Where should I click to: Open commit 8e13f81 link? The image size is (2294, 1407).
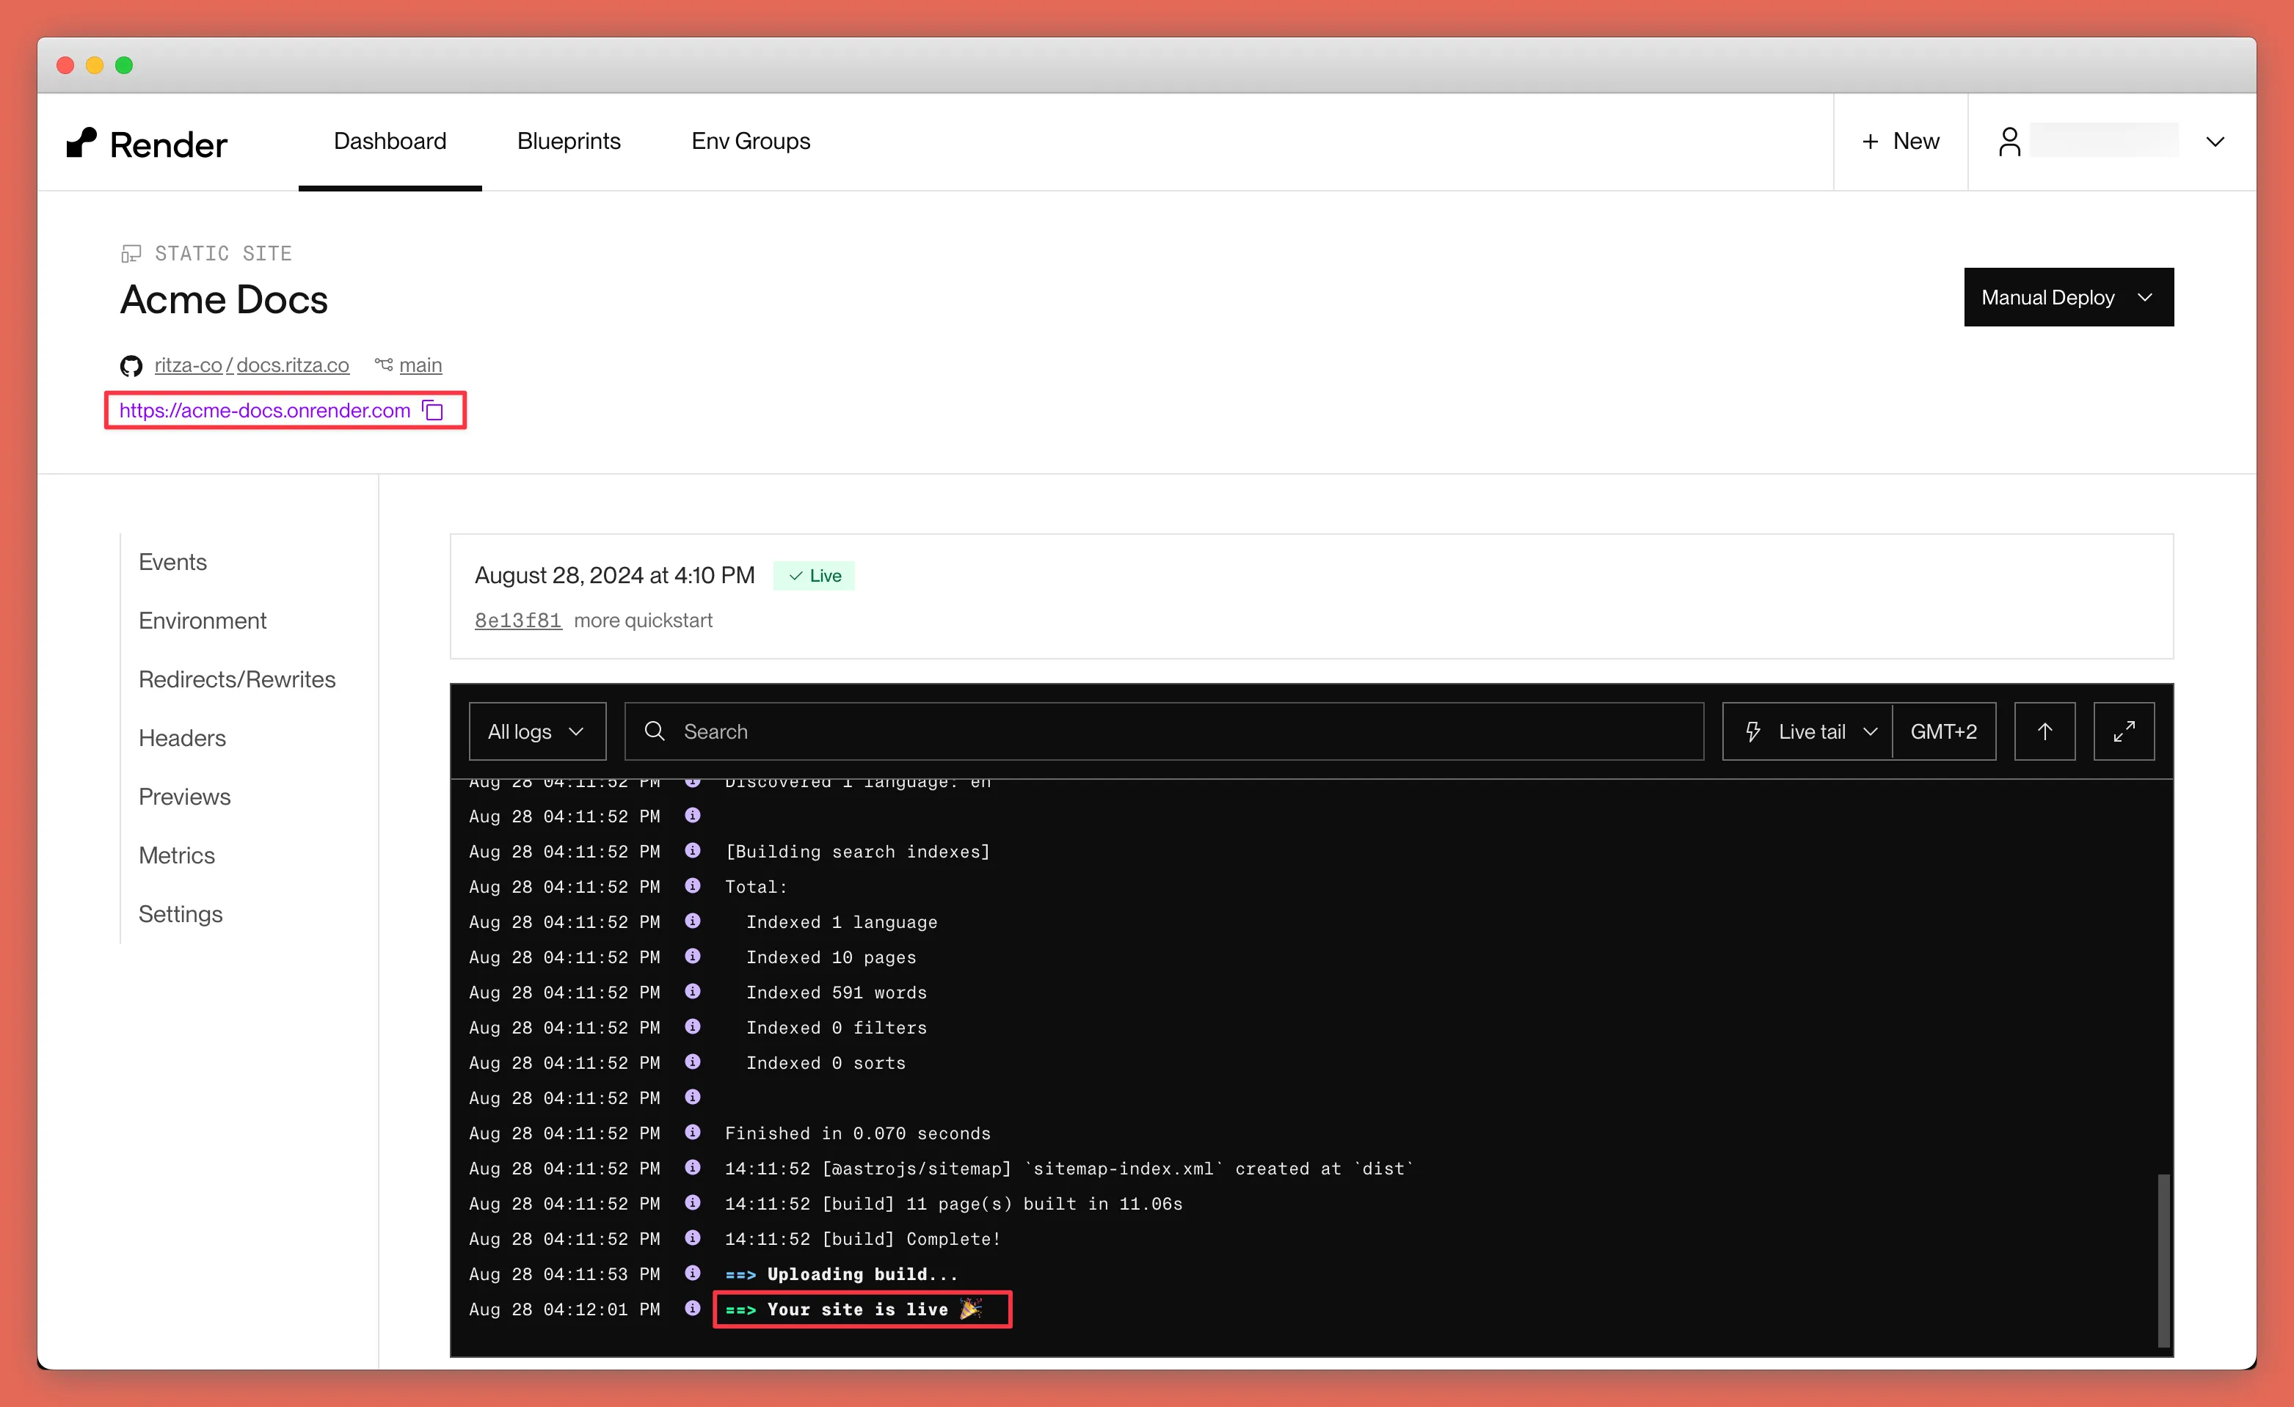pos(517,620)
